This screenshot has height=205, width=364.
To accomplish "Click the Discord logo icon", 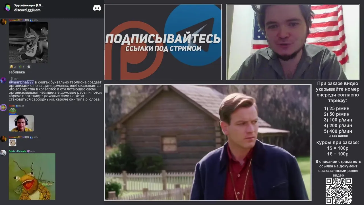I will tap(97, 8).
